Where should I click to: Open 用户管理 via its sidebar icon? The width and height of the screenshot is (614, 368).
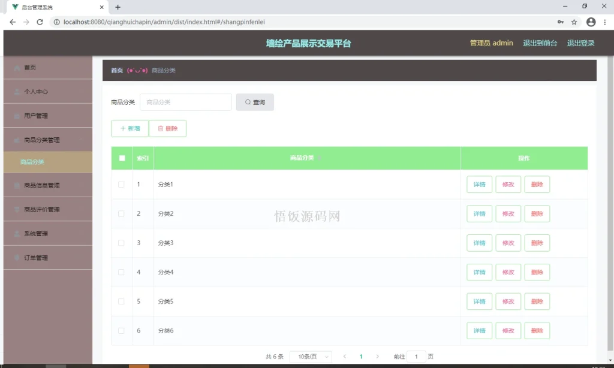pos(16,115)
